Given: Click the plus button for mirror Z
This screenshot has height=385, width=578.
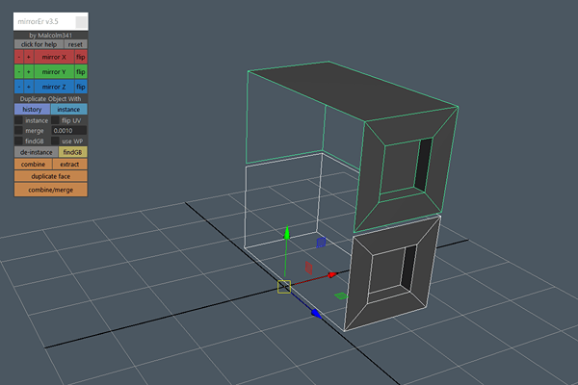Looking at the screenshot, I should pyautogui.click(x=29, y=87).
